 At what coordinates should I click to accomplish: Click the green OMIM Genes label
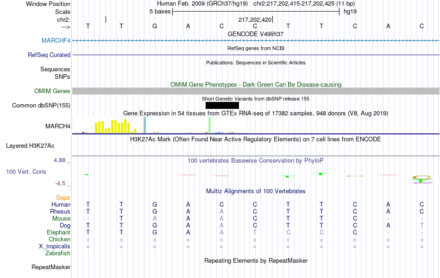52,91
